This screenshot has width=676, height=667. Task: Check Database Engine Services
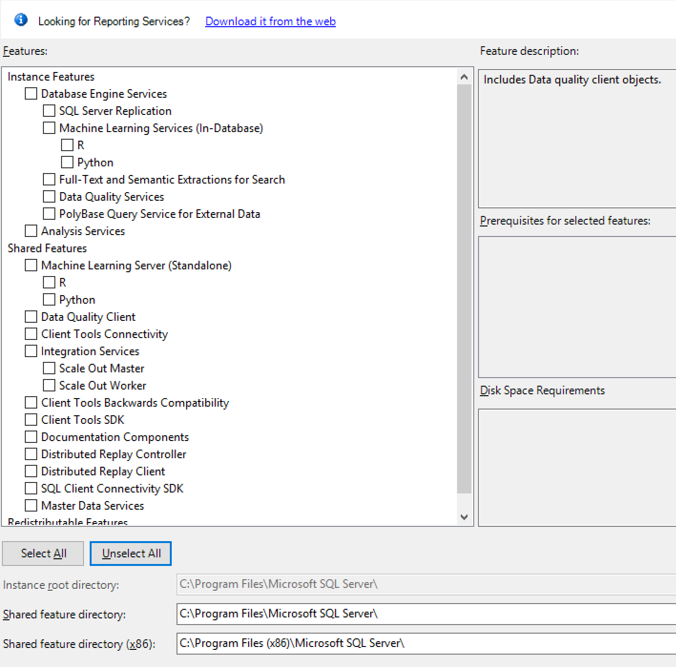tap(31, 93)
